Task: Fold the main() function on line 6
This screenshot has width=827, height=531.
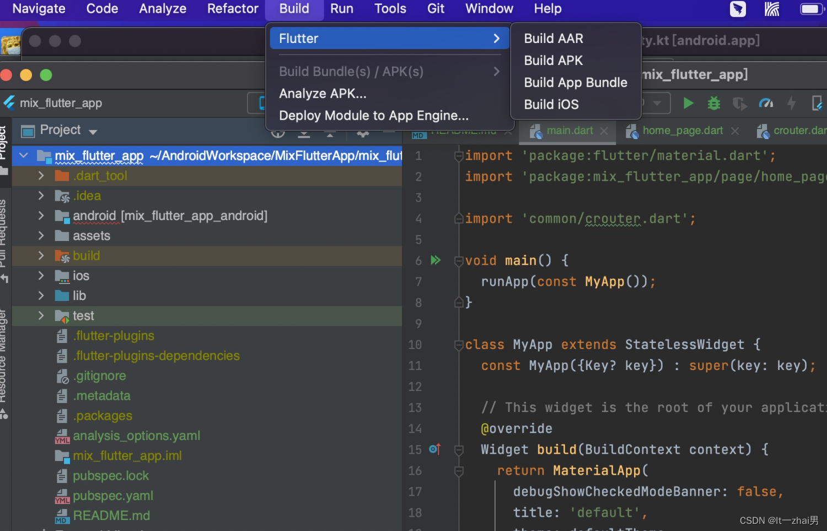Action: point(459,261)
